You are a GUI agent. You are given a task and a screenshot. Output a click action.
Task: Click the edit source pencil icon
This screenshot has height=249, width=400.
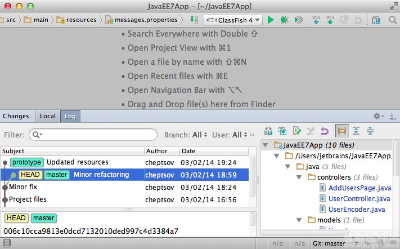click(x=296, y=131)
